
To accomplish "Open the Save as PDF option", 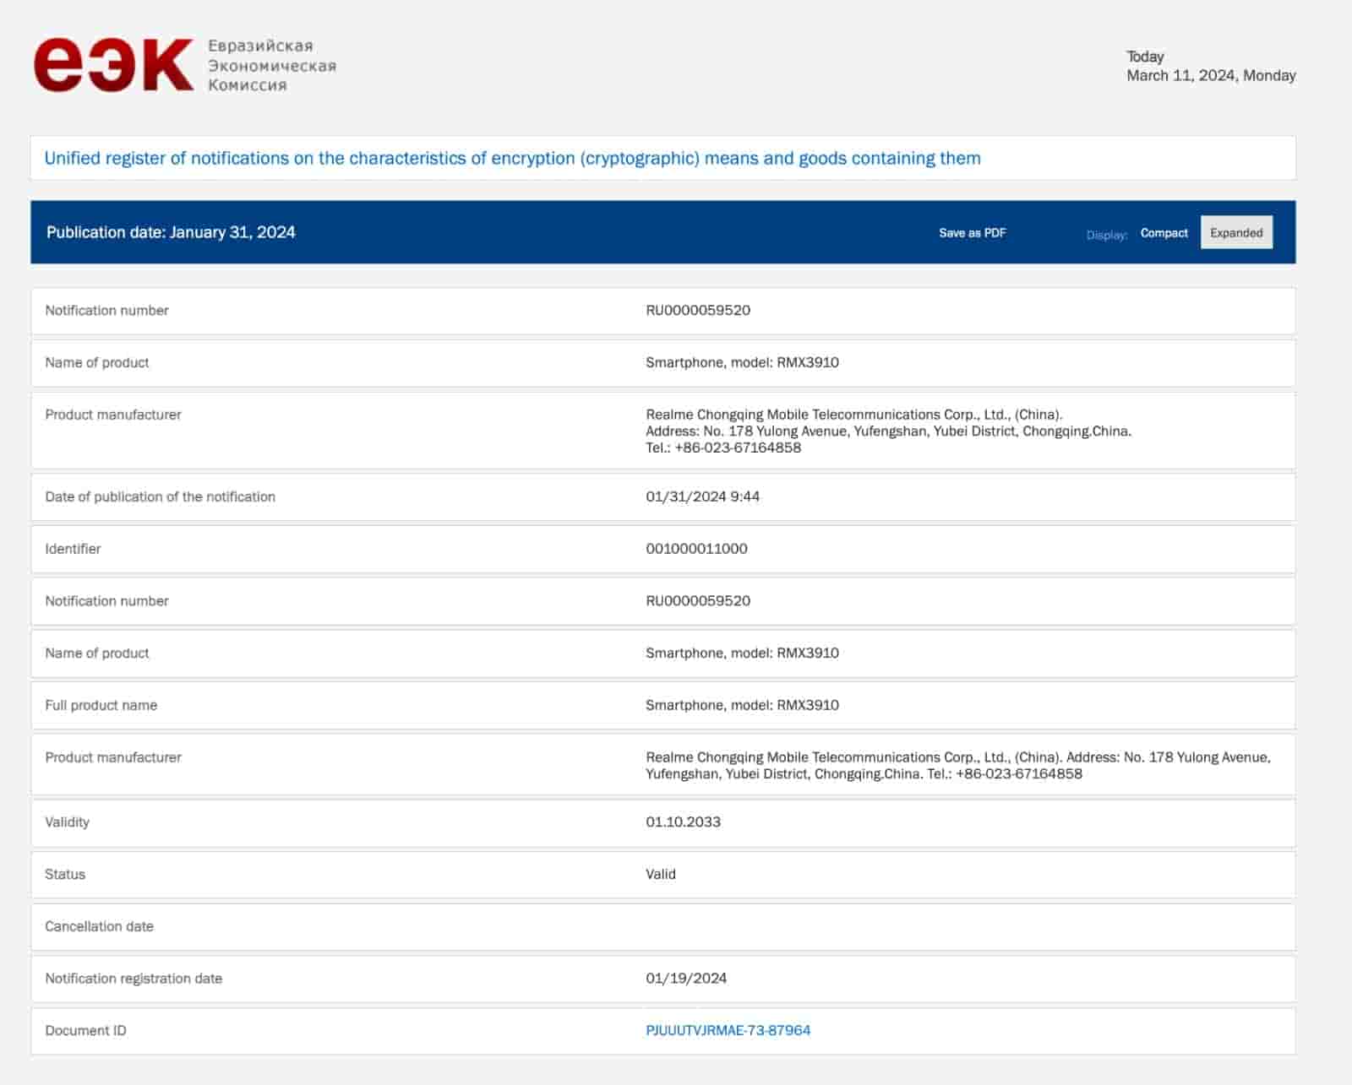I will pyautogui.click(x=972, y=231).
